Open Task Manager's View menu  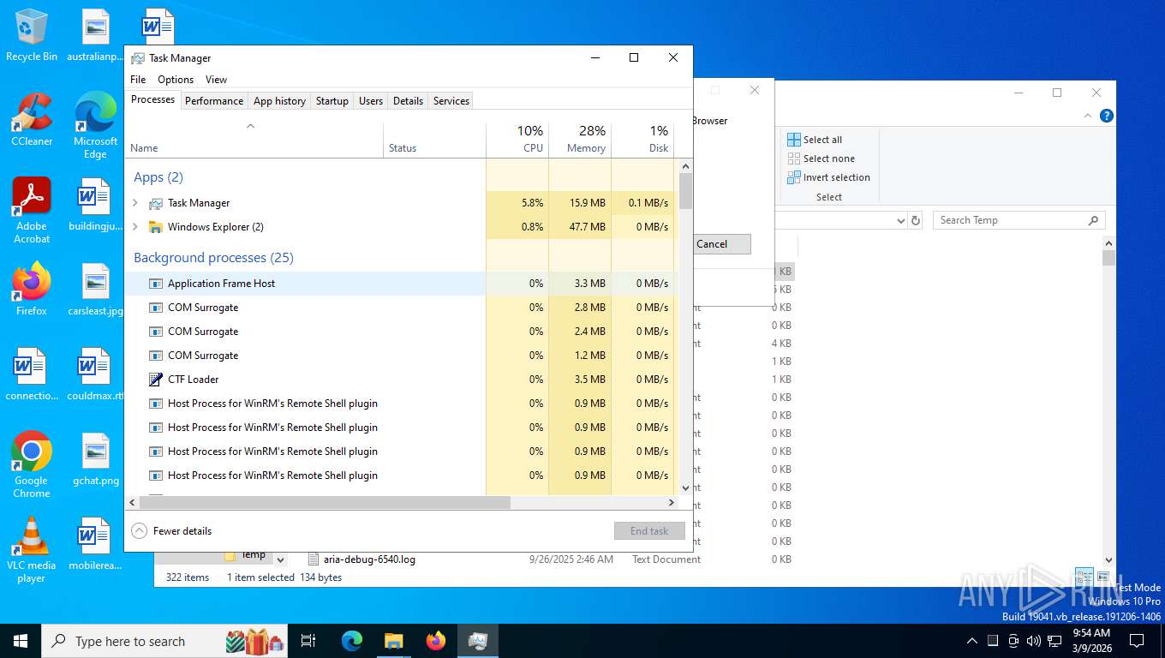[x=216, y=80]
